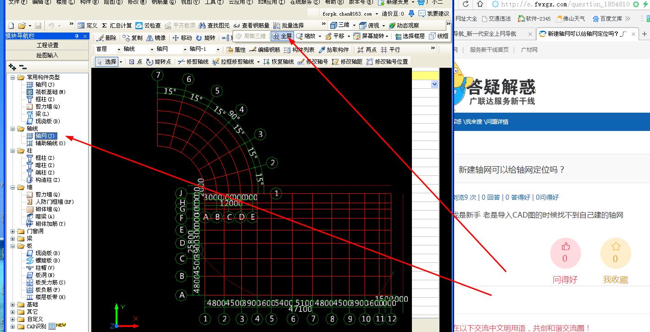Select the 旋转 rotate tool
The width and height of the screenshot is (650, 332).
point(206,38)
